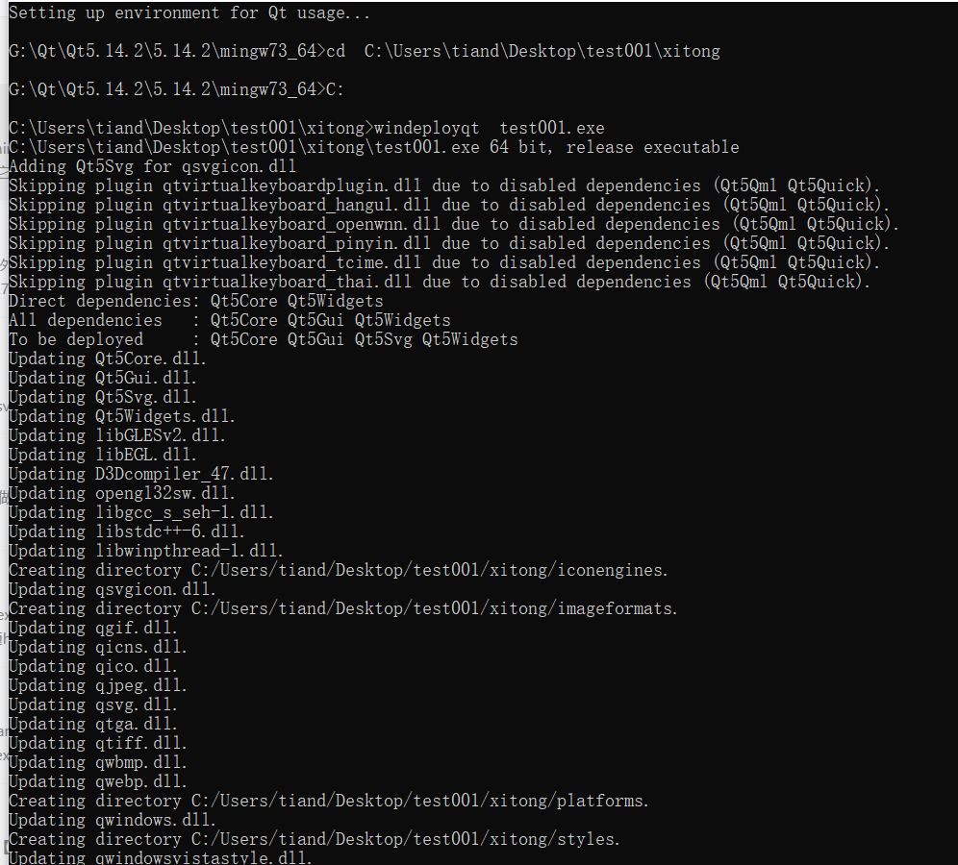Image resolution: width=958 pixels, height=865 pixels.
Task: Click the 'windeployqt test001.exe' command text
Action: pos(489,128)
